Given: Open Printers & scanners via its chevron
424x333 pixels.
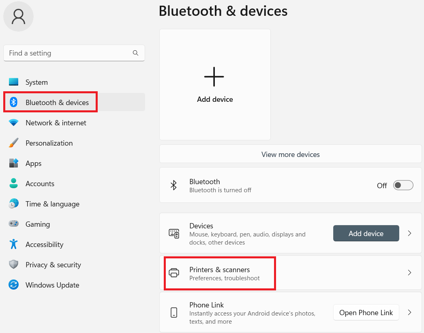Looking at the screenshot, I should (409, 273).
